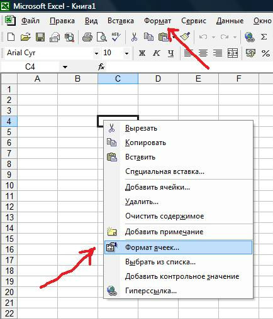Apply Percent style icon
The width and height of the screenshot is (273, 319).
point(265,53)
